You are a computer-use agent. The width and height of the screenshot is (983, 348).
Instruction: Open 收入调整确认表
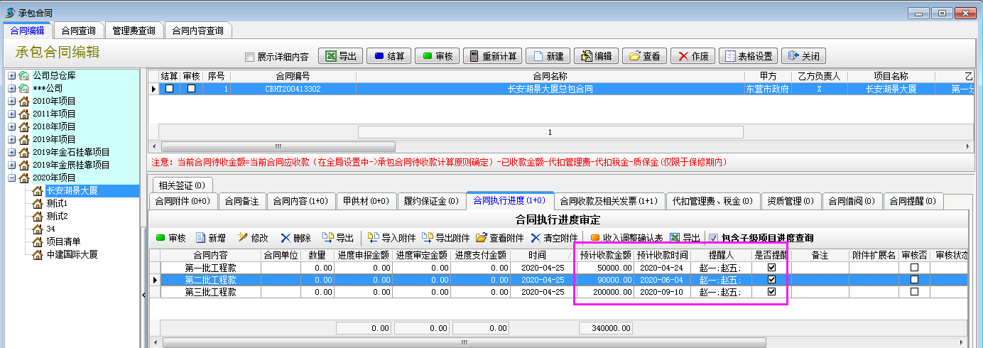[x=626, y=238]
